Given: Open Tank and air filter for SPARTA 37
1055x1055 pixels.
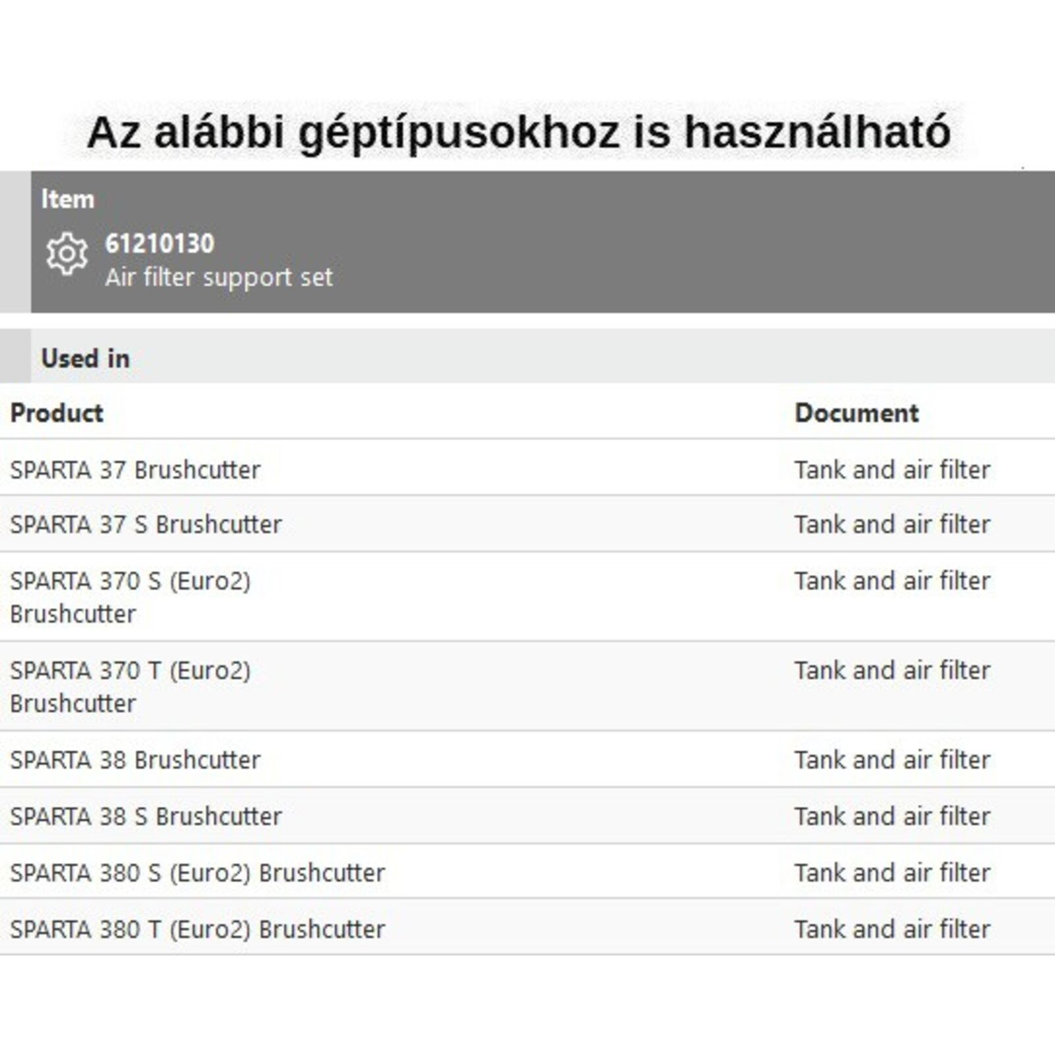Looking at the screenshot, I should (891, 470).
